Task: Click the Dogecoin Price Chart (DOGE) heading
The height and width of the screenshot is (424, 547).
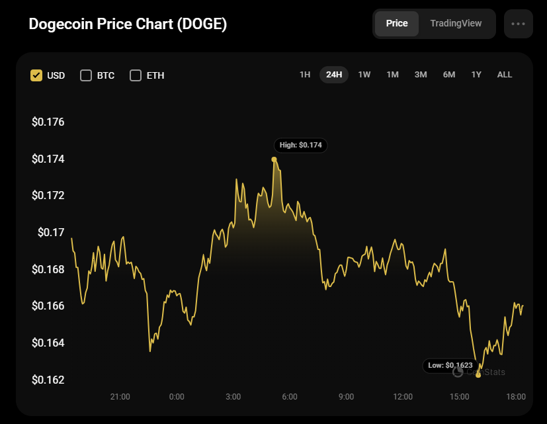Action: click(128, 24)
